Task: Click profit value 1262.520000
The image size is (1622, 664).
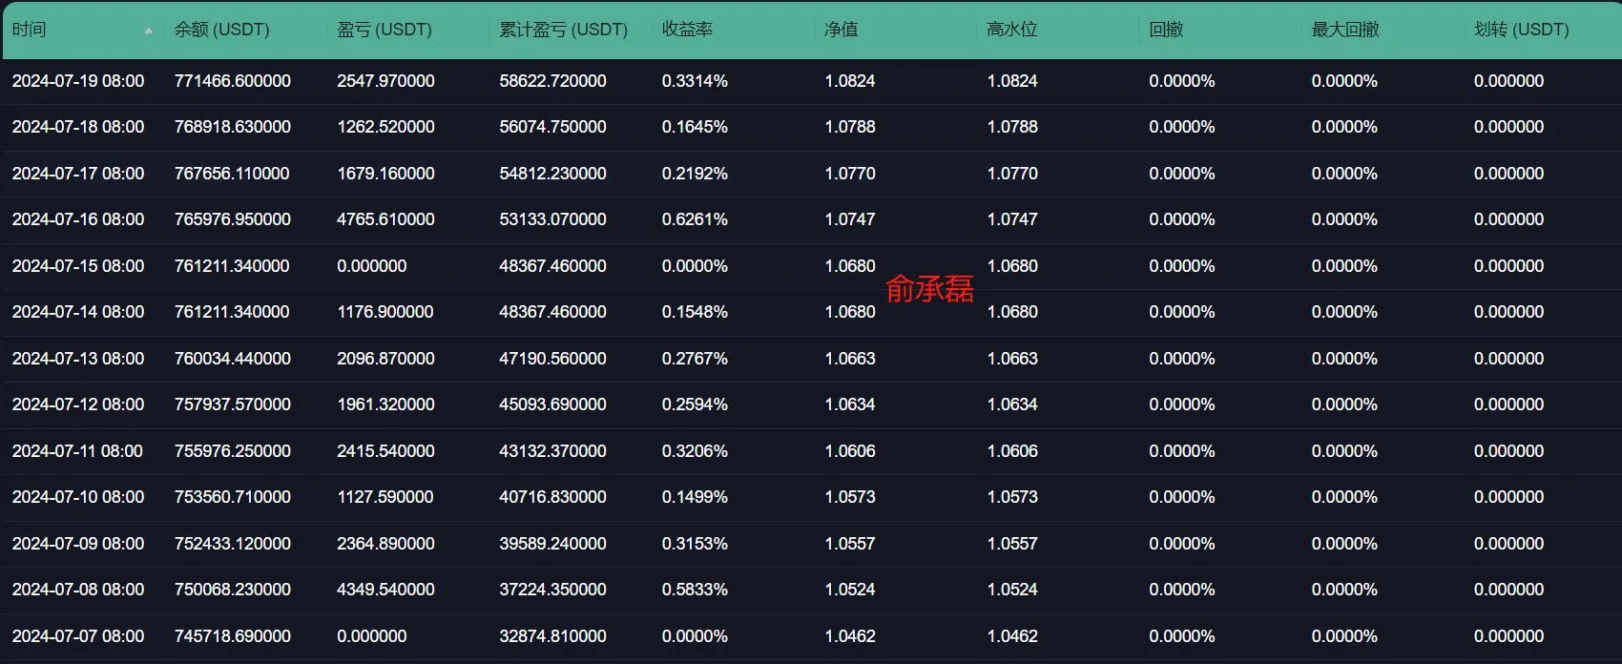Action: pyautogui.click(x=385, y=127)
